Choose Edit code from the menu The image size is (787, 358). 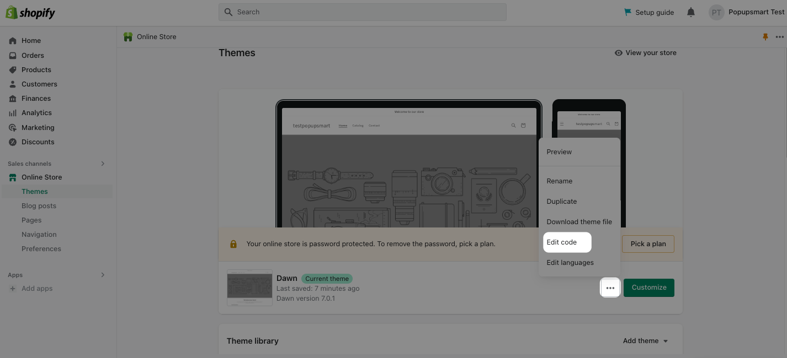(561, 242)
